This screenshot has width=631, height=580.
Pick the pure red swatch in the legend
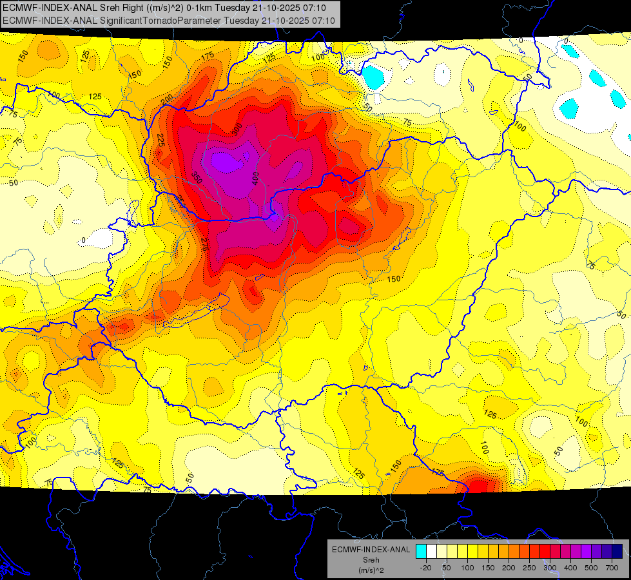545,551
